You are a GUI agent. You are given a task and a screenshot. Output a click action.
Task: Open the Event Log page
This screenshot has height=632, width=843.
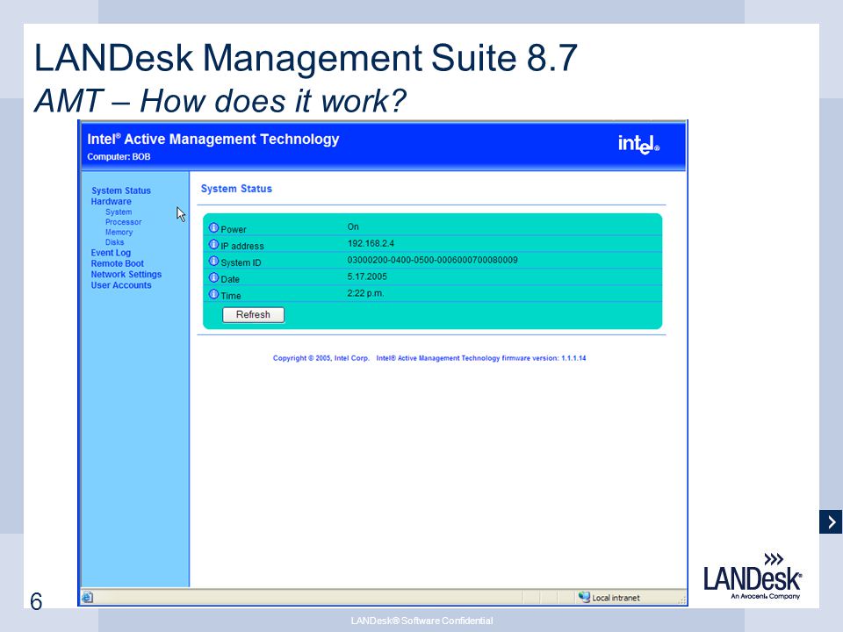click(x=111, y=253)
